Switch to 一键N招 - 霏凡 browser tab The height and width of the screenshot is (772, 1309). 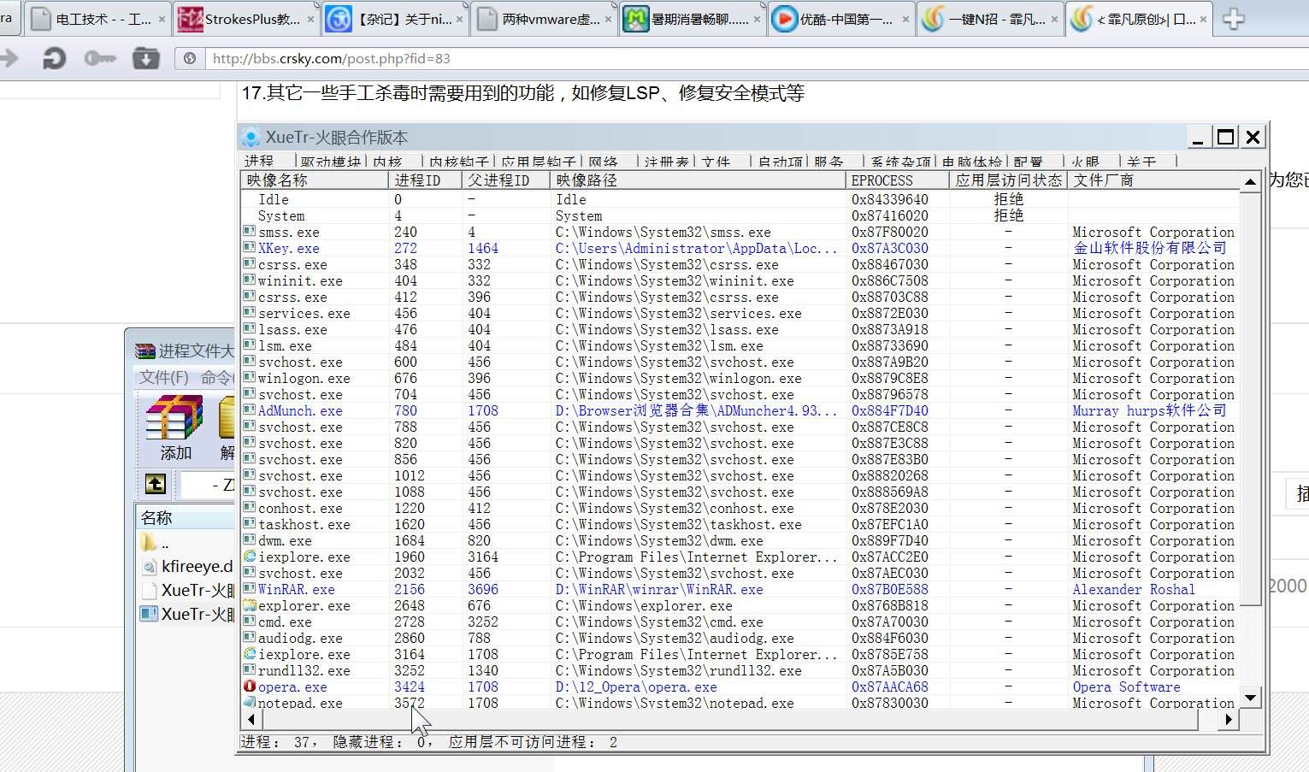click(x=990, y=19)
